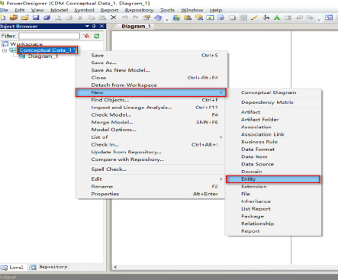Click the first toolbar overflow chevron
338x280 pixels.
pyautogui.click(x=167, y=19)
